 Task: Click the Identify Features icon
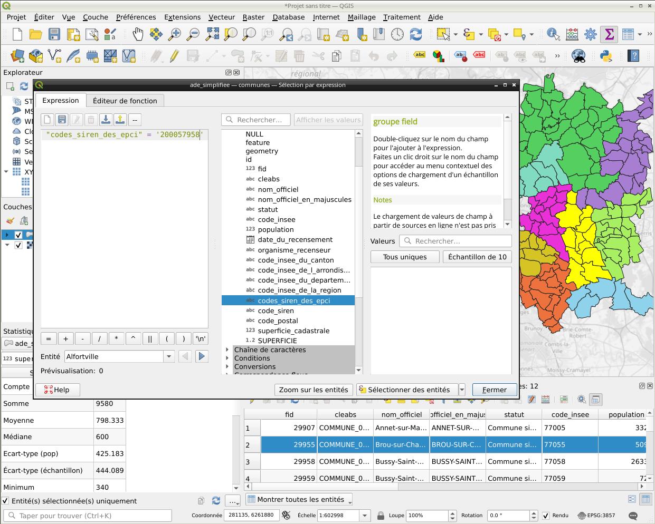pos(553,35)
